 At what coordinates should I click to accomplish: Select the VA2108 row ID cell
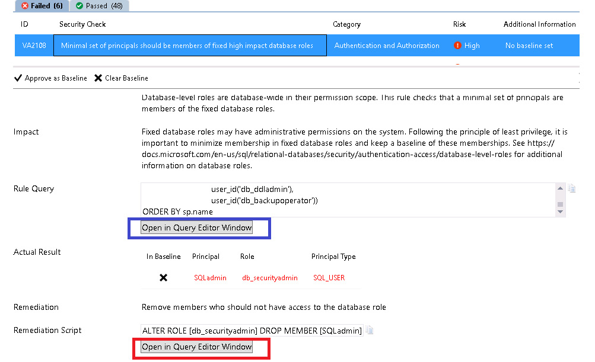tap(30, 46)
